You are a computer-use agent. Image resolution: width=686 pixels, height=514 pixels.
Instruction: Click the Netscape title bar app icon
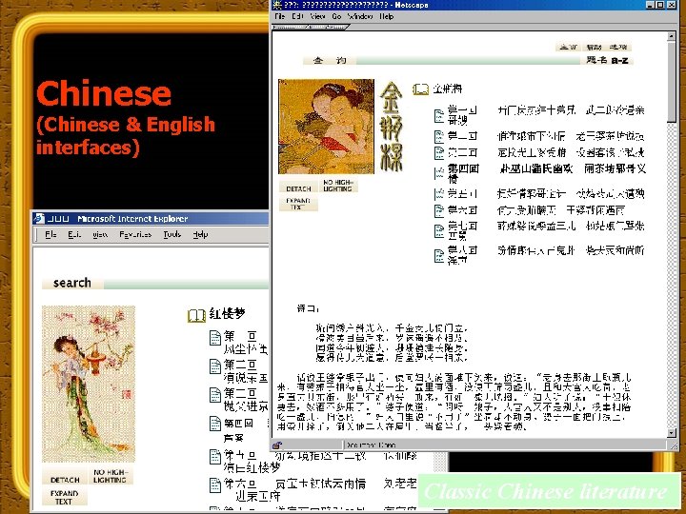277,5
